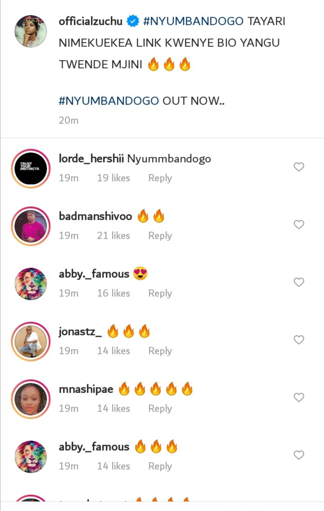The image size is (324, 511).
Task: Open officialzuchu username link
Action: point(90,21)
